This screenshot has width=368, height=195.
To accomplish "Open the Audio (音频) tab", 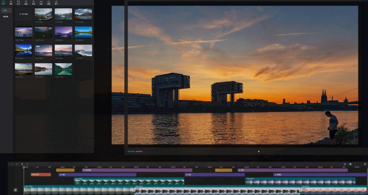I will point(11,3).
